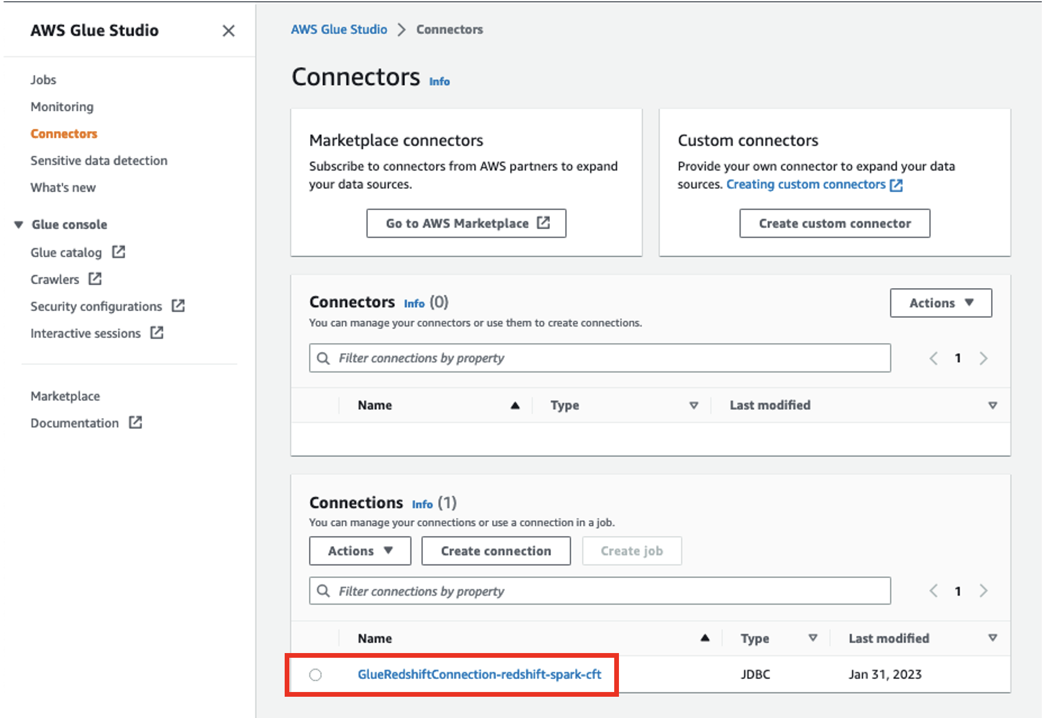The image size is (1043, 718).
Task: Go to previous page of Connections table
Action: pos(933,591)
